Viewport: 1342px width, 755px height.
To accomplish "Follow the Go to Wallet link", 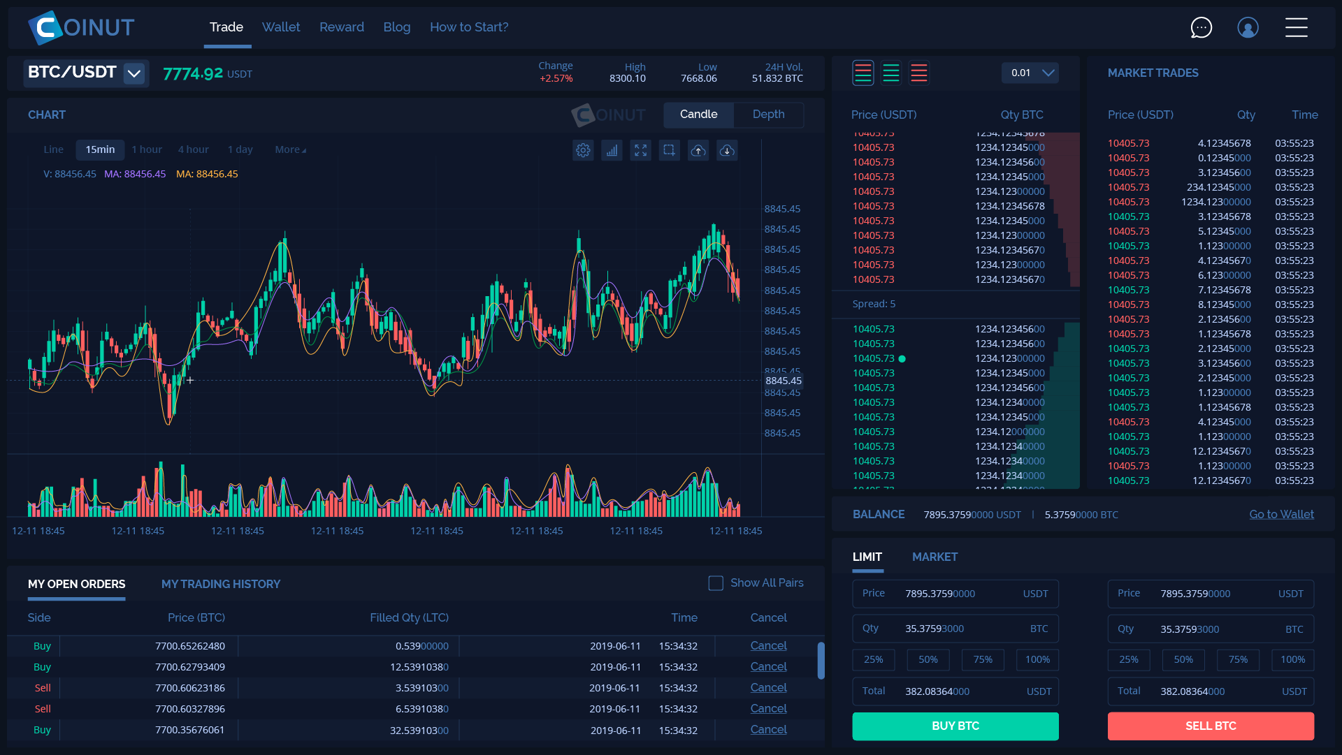I will coord(1281,515).
